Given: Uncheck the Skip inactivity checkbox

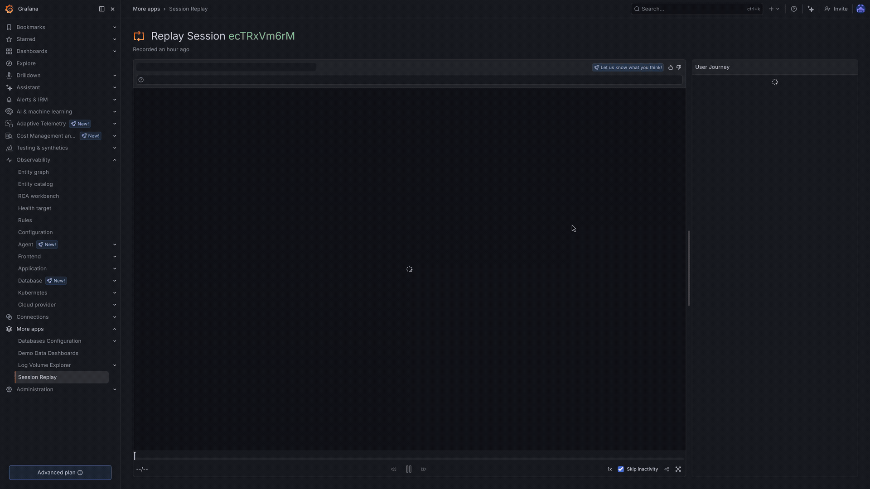Looking at the screenshot, I should click(x=621, y=470).
